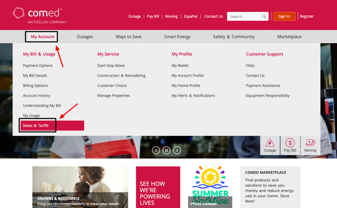Advance to the next carousel slide
Screen dimensions: 337x208
tap(177, 150)
